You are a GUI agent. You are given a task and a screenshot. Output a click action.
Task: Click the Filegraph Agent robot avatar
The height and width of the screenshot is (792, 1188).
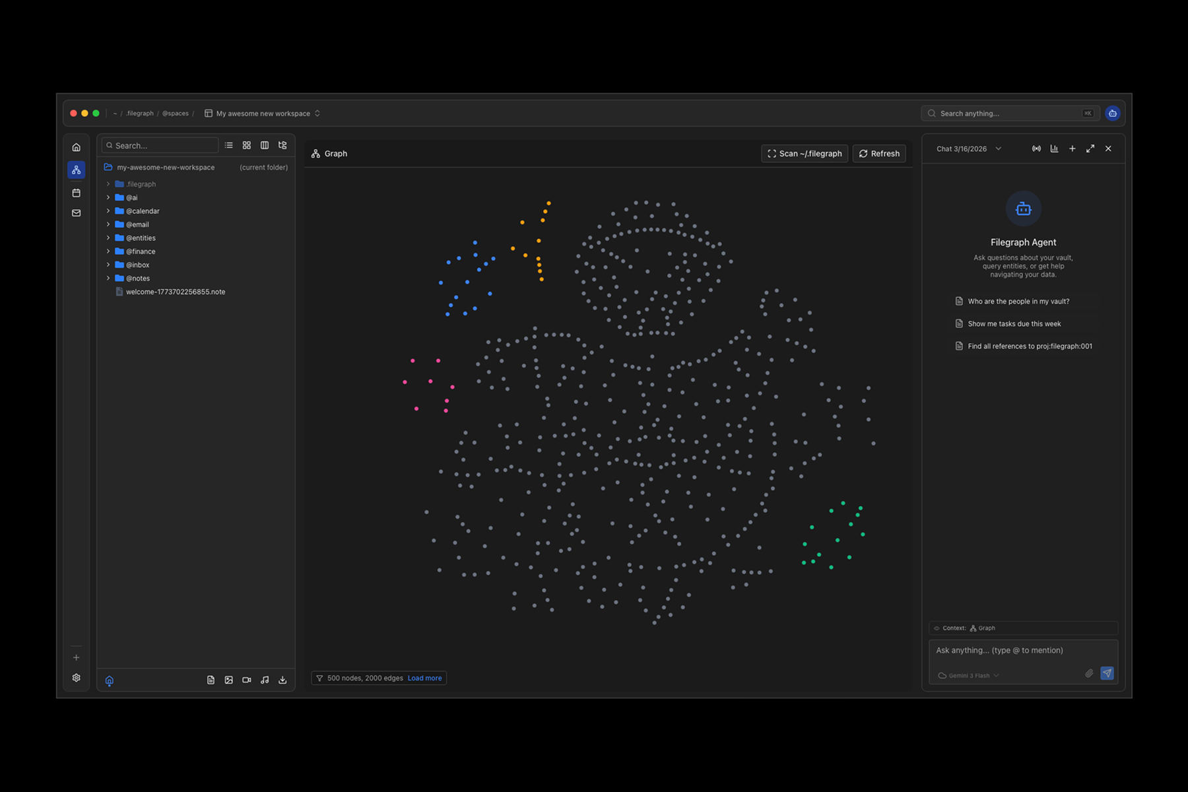[x=1023, y=209]
